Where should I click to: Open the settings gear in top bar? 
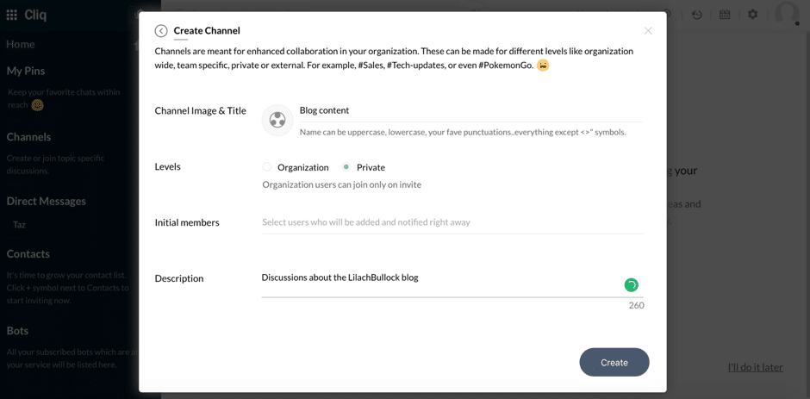pyautogui.click(x=752, y=15)
